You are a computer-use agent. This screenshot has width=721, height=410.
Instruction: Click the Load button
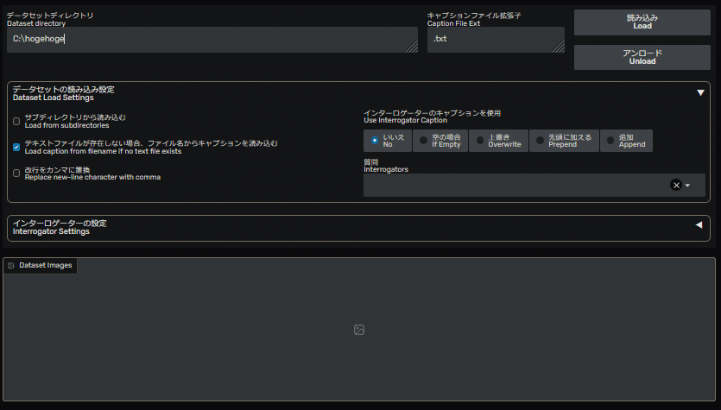642,22
